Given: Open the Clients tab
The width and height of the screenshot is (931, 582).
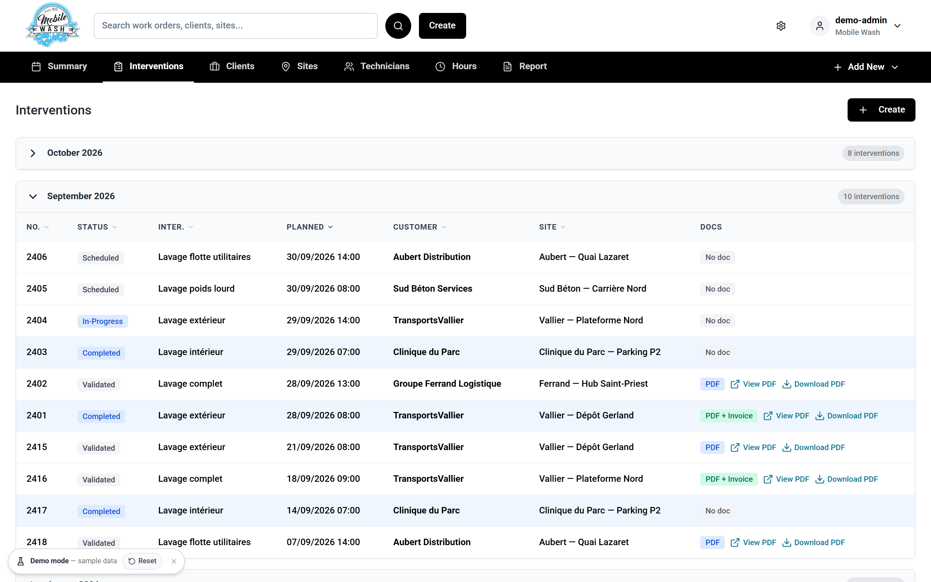Looking at the screenshot, I should 232,67.
